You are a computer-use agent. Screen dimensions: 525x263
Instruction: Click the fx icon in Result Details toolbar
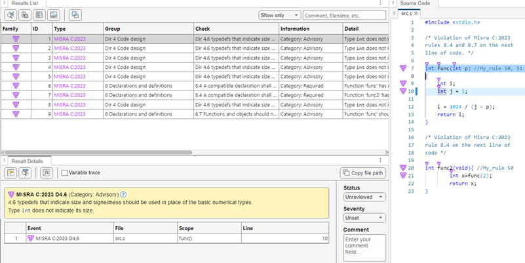pyautogui.click(x=47, y=173)
